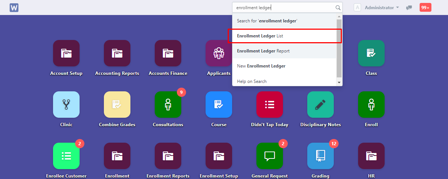Click the Didn't Tap Today label
This screenshot has width=448, height=179.
coord(270,125)
